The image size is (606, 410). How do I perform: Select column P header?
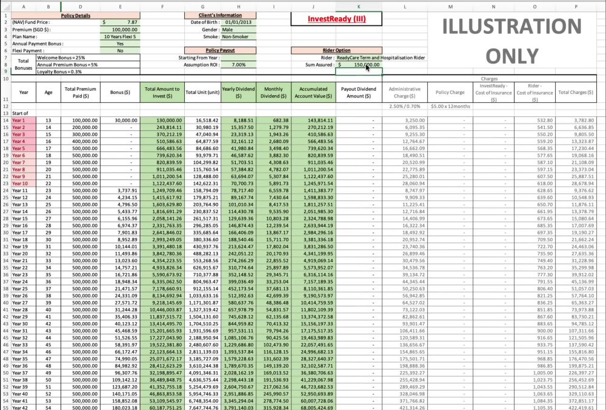(576, 7)
